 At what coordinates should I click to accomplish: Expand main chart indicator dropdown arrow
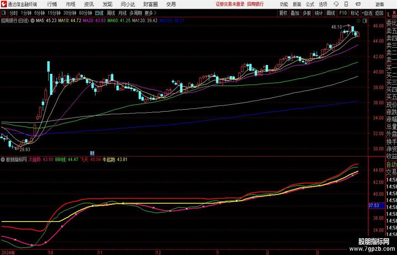[32, 21]
